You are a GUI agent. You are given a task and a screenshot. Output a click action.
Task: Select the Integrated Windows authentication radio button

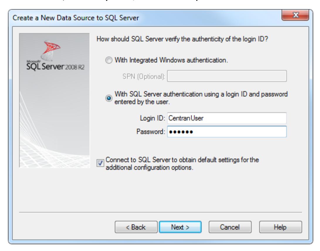[109, 60]
